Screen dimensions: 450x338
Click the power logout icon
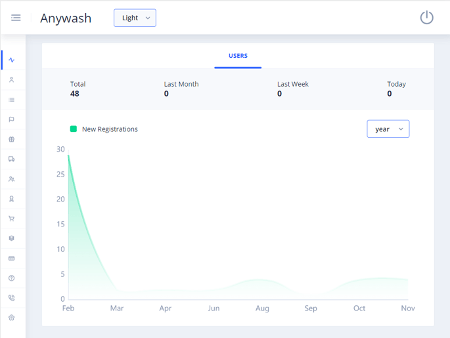click(426, 18)
